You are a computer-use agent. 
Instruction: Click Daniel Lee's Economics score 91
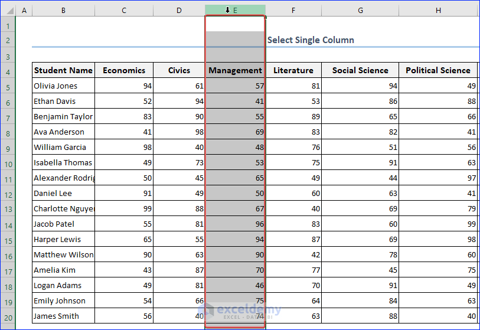(124, 193)
